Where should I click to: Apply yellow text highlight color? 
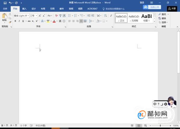tap(48, 21)
